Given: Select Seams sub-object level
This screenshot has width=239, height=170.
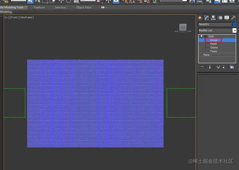Looking at the screenshot, I should pos(214,48).
